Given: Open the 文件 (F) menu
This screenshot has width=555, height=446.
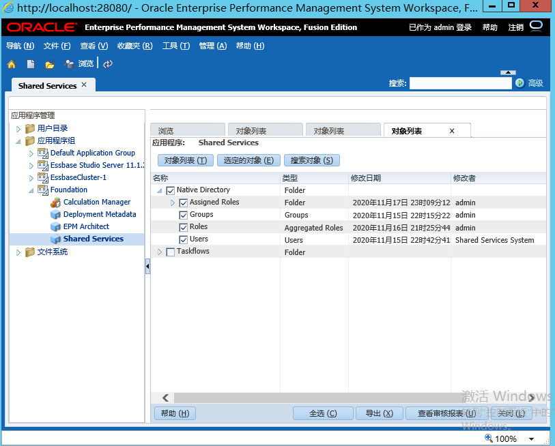Looking at the screenshot, I should 57,46.
